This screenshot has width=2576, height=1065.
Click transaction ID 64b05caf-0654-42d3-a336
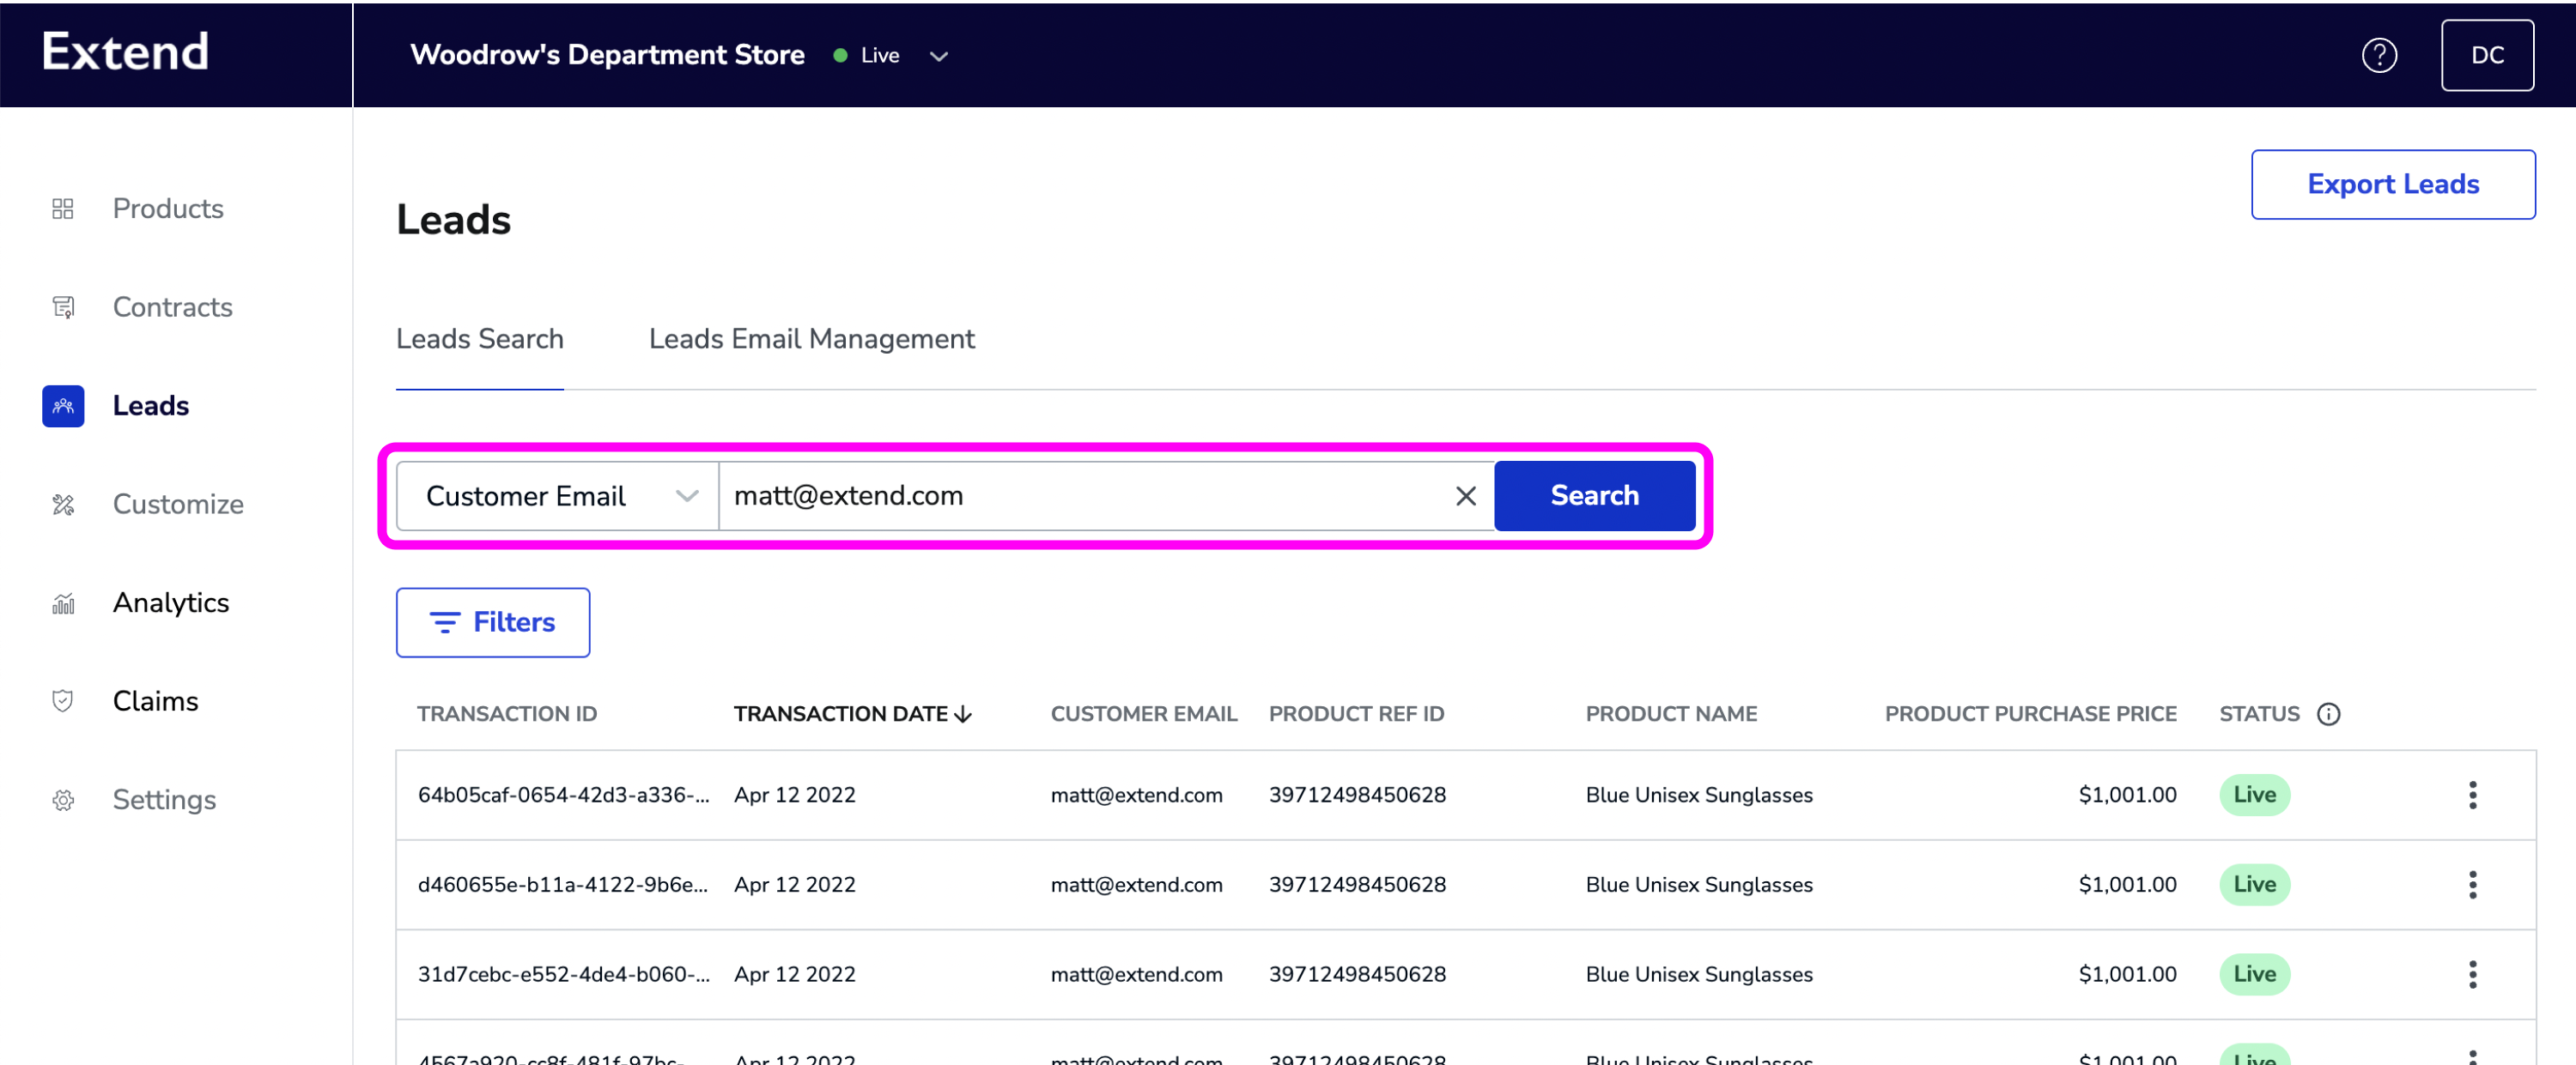563,796
